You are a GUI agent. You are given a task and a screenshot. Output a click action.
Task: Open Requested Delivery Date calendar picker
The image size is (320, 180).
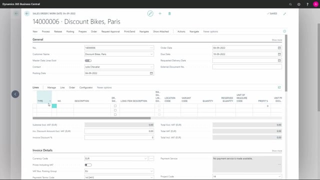coord(279,60)
